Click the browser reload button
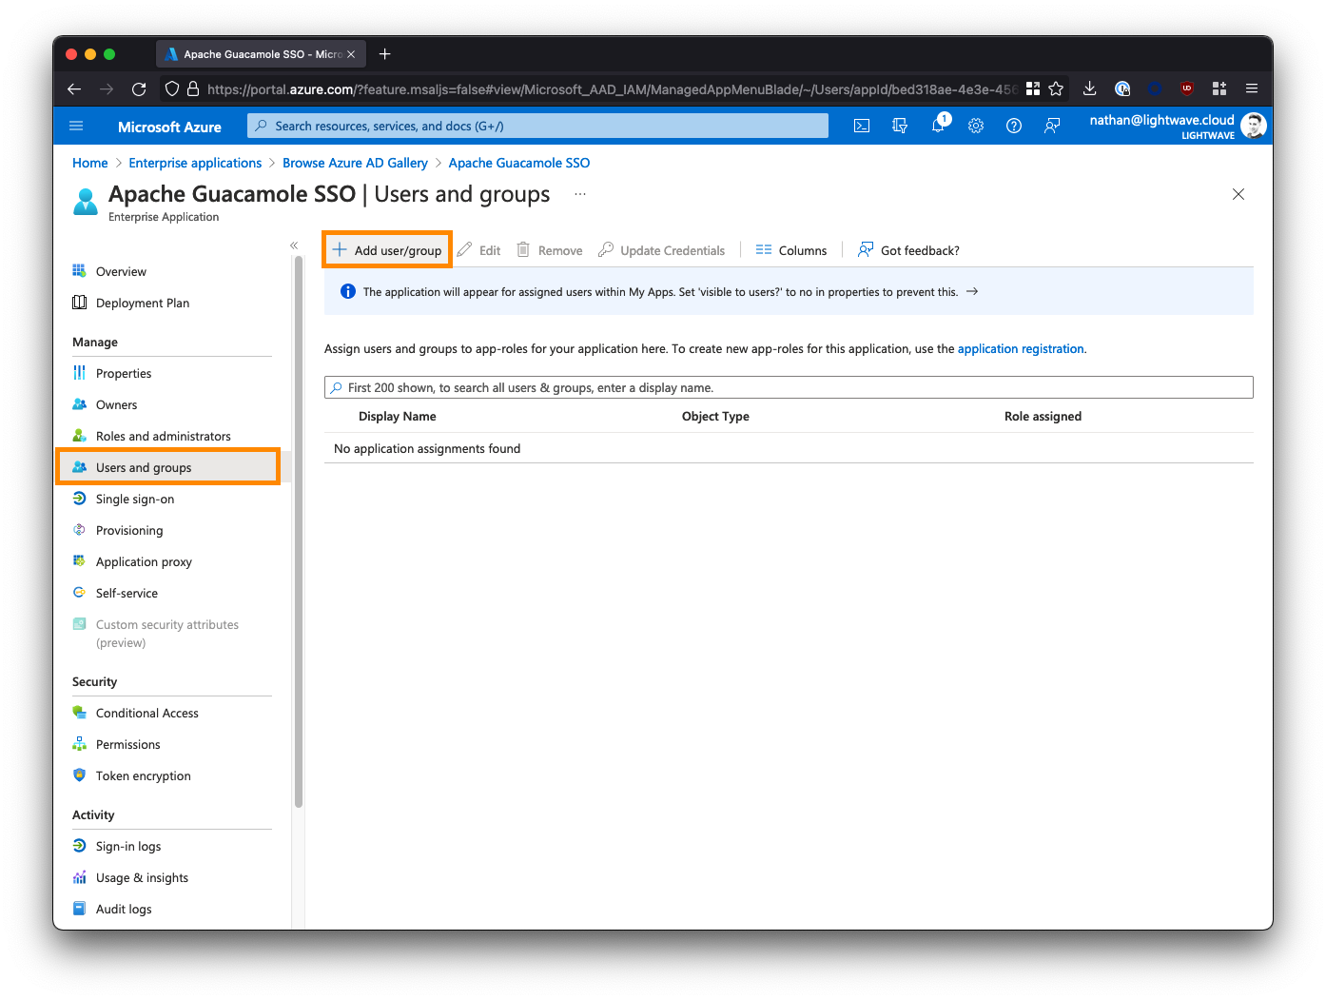1326x1000 pixels. [x=139, y=88]
